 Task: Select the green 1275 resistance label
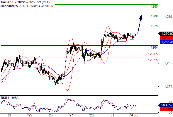154,26
